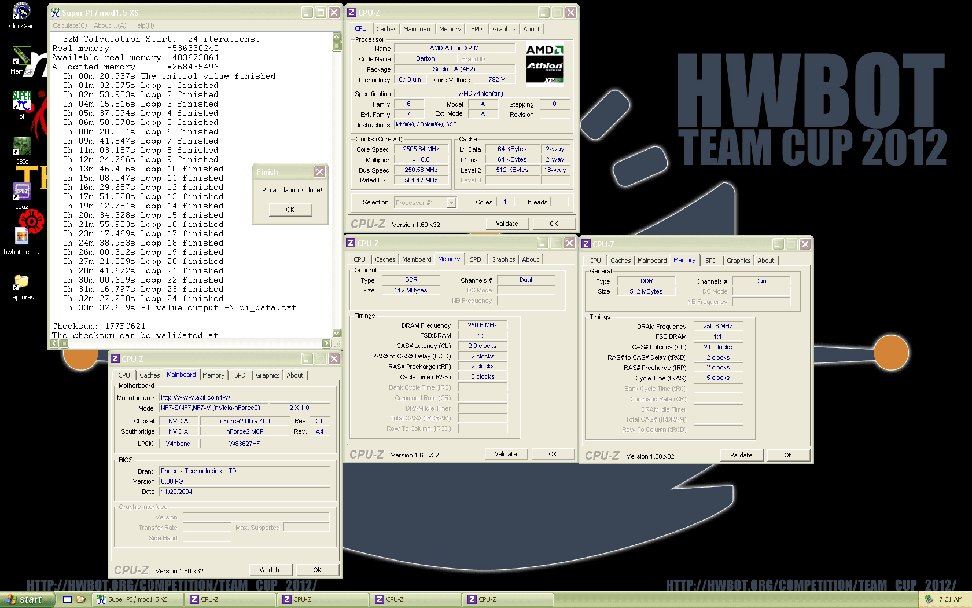The image size is (972, 608).
Task: Click Validate in right Memory CPU-Z window
Action: pyautogui.click(x=741, y=455)
